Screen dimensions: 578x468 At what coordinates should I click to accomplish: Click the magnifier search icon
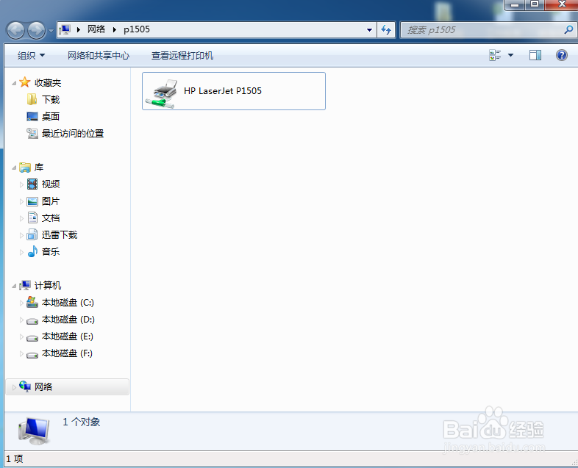568,30
